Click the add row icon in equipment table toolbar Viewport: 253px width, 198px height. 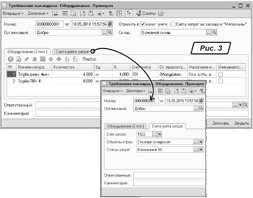(10, 59)
